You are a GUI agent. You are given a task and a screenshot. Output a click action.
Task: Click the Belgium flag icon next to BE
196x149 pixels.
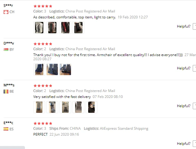click(6, 91)
